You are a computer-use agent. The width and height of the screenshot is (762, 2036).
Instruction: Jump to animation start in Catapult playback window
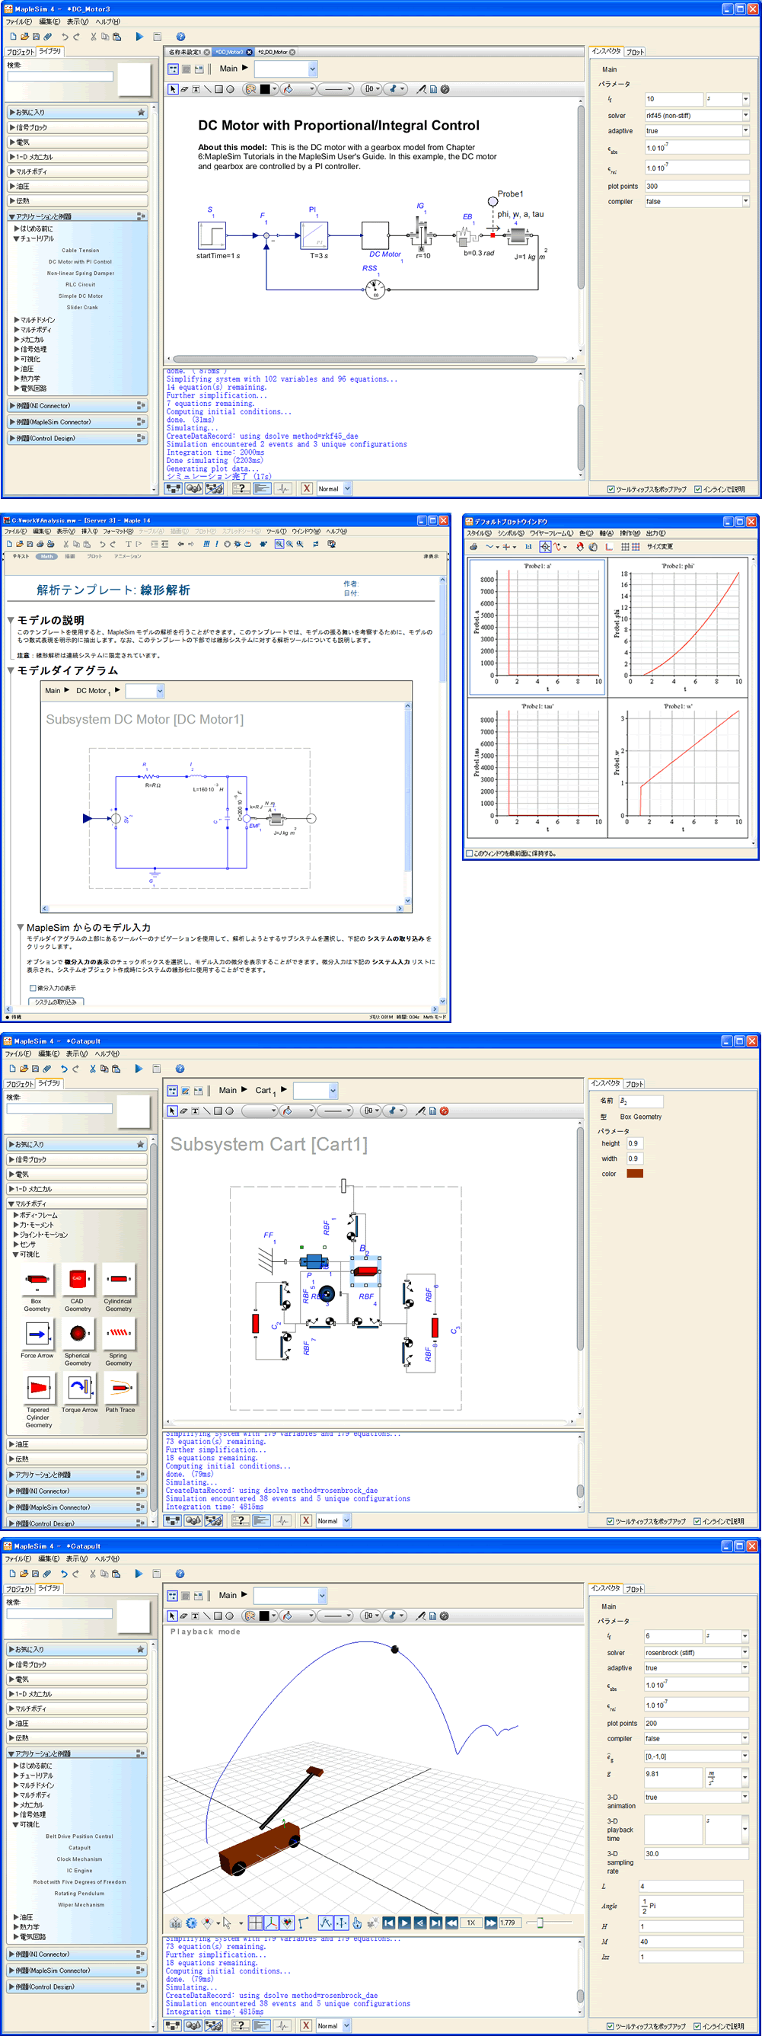pyautogui.click(x=388, y=1923)
